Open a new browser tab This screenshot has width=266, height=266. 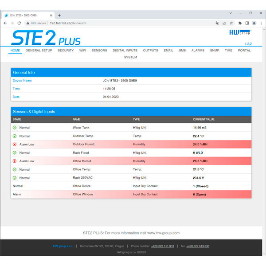pyautogui.click(x=59, y=15)
